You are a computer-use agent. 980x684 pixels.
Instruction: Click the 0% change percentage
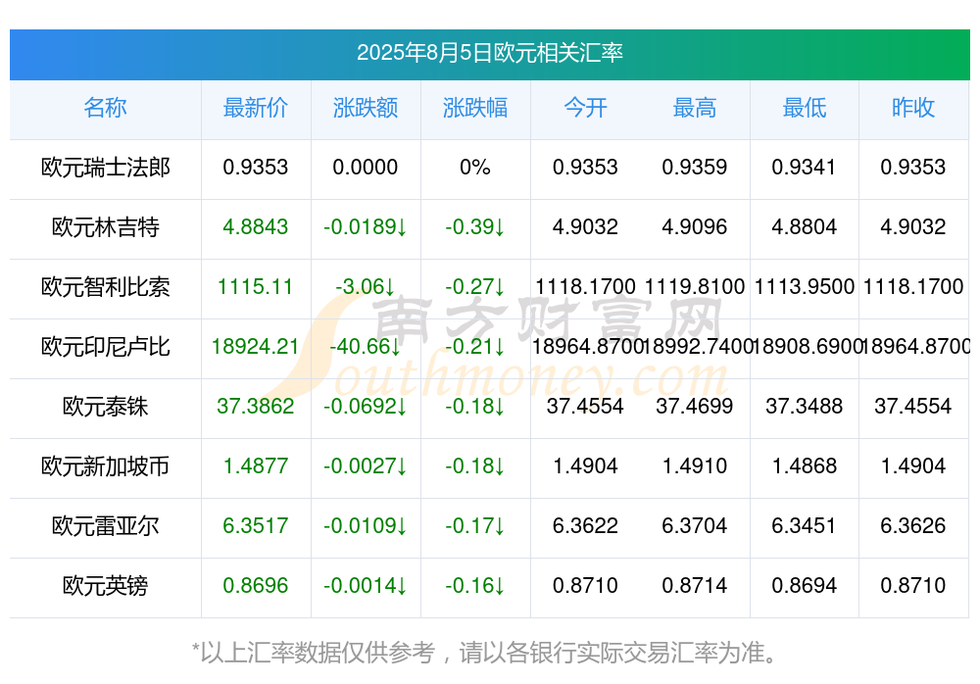click(x=475, y=168)
